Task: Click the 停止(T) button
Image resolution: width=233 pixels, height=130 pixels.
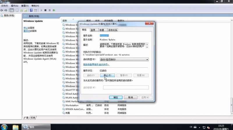Action: click(107, 75)
